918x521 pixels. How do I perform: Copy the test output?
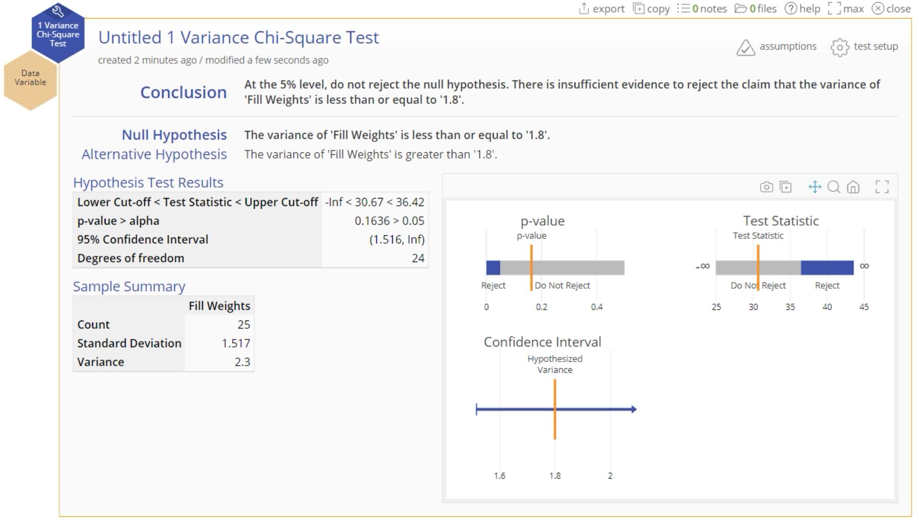click(651, 9)
